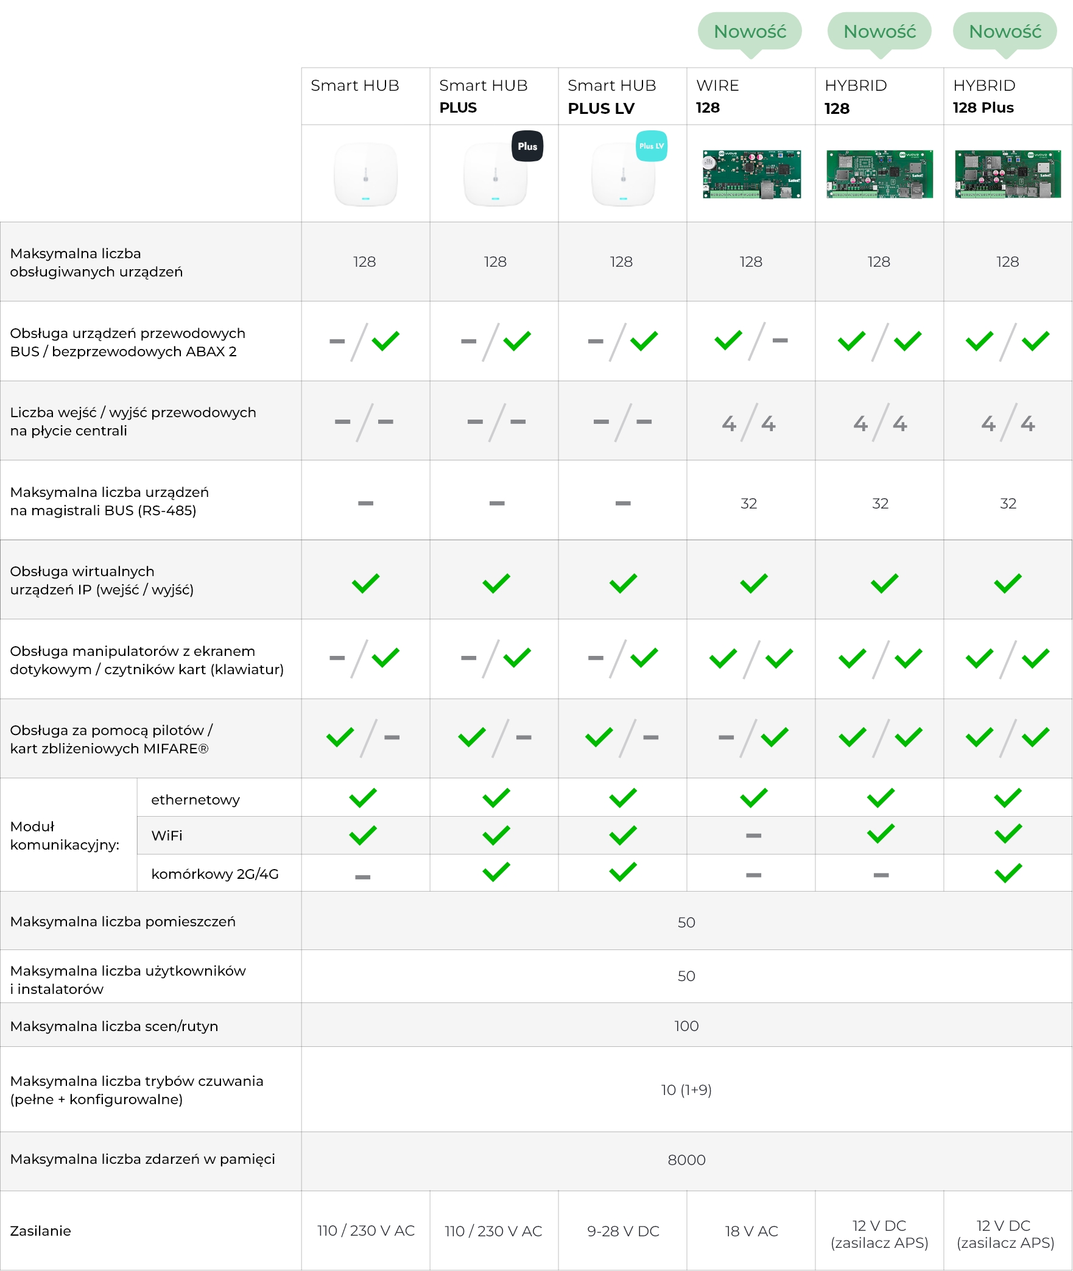Click the Smart HUB device image
This screenshot has height=1271, width=1073.
(365, 174)
